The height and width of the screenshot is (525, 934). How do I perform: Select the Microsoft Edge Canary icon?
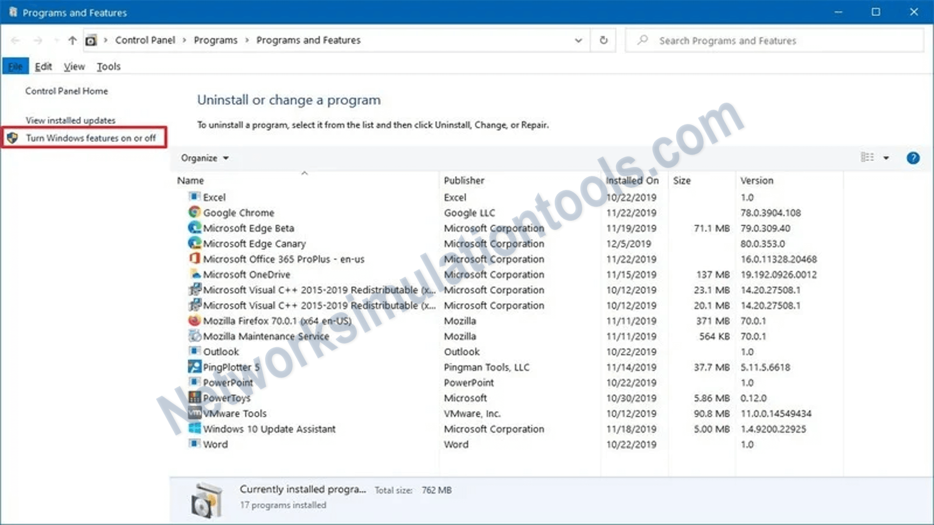point(194,243)
